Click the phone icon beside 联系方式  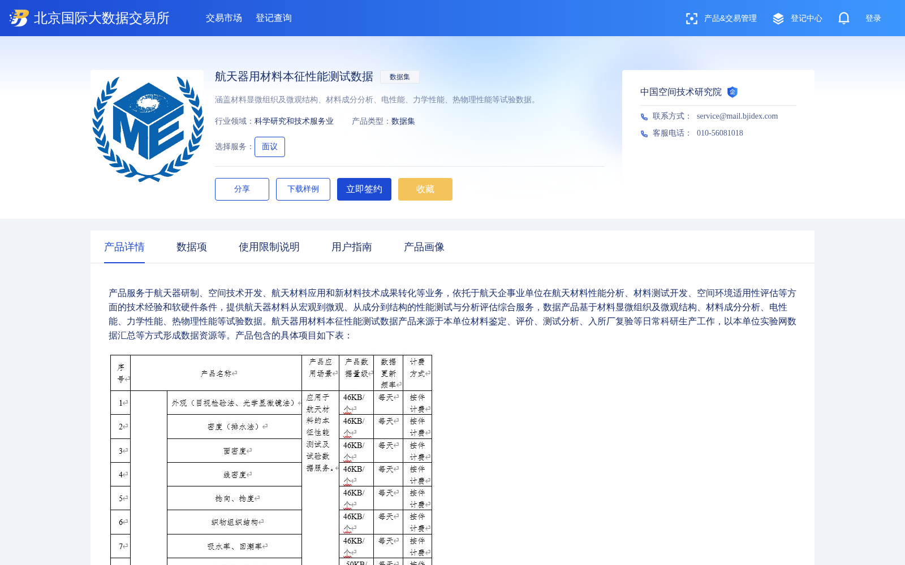(x=644, y=117)
